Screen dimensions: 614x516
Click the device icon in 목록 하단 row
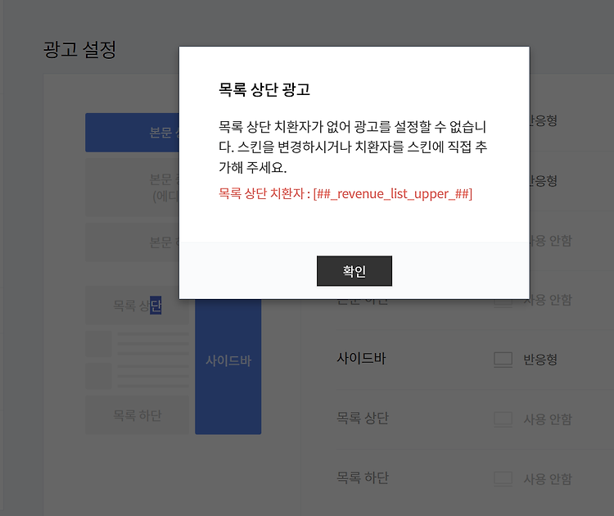503,479
